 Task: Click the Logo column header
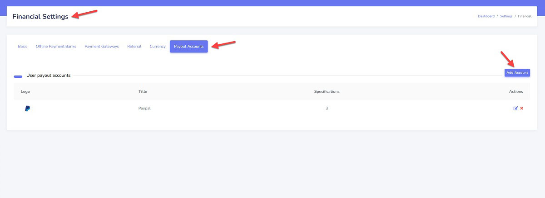pos(25,92)
